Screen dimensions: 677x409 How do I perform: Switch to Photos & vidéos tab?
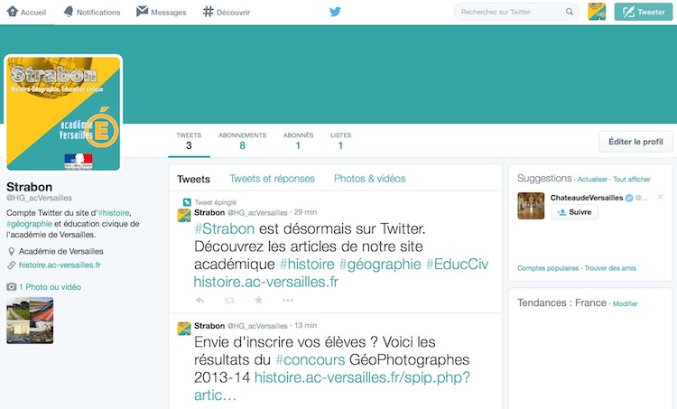(369, 179)
